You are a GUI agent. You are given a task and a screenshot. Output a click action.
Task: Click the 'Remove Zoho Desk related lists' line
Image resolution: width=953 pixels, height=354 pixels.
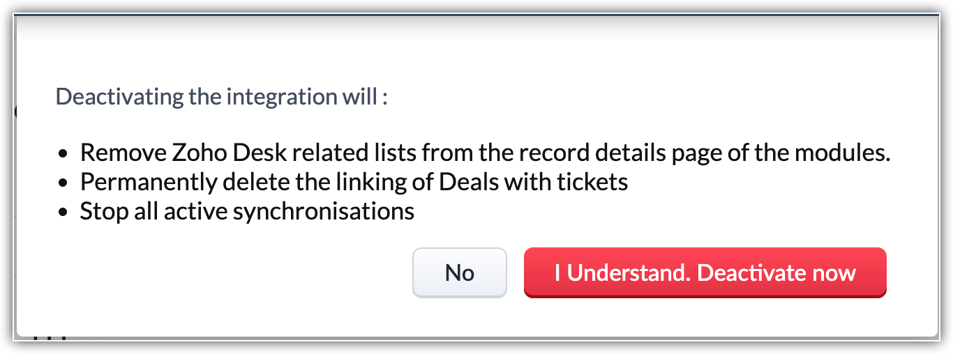(x=485, y=153)
